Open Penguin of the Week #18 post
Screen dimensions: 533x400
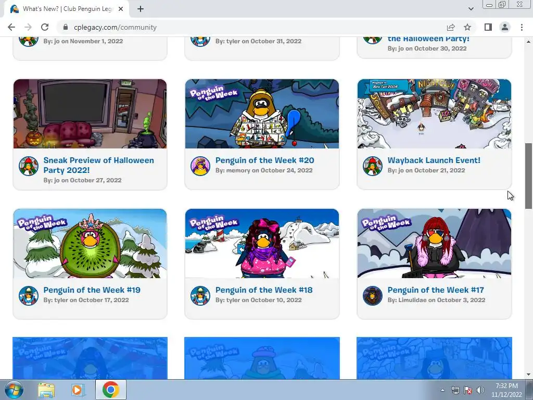(x=264, y=290)
